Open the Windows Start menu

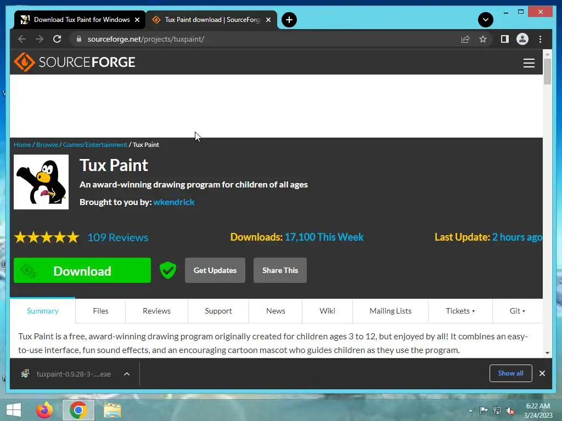[14, 410]
